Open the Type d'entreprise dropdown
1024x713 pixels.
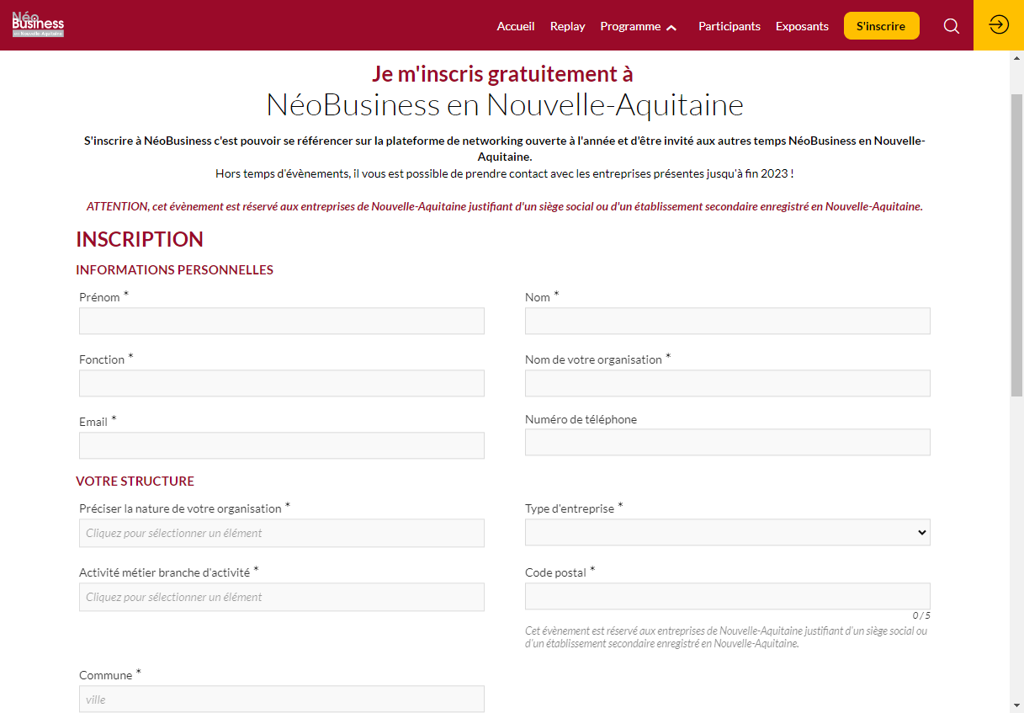pyautogui.click(x=728, y=532)
